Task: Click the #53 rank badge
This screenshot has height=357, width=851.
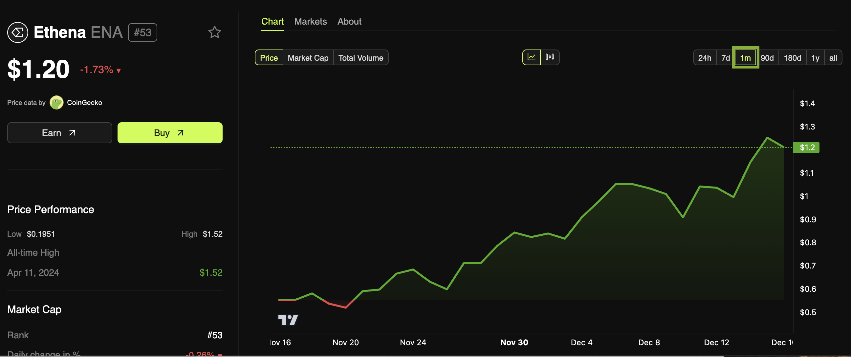Action: point(142,32)
